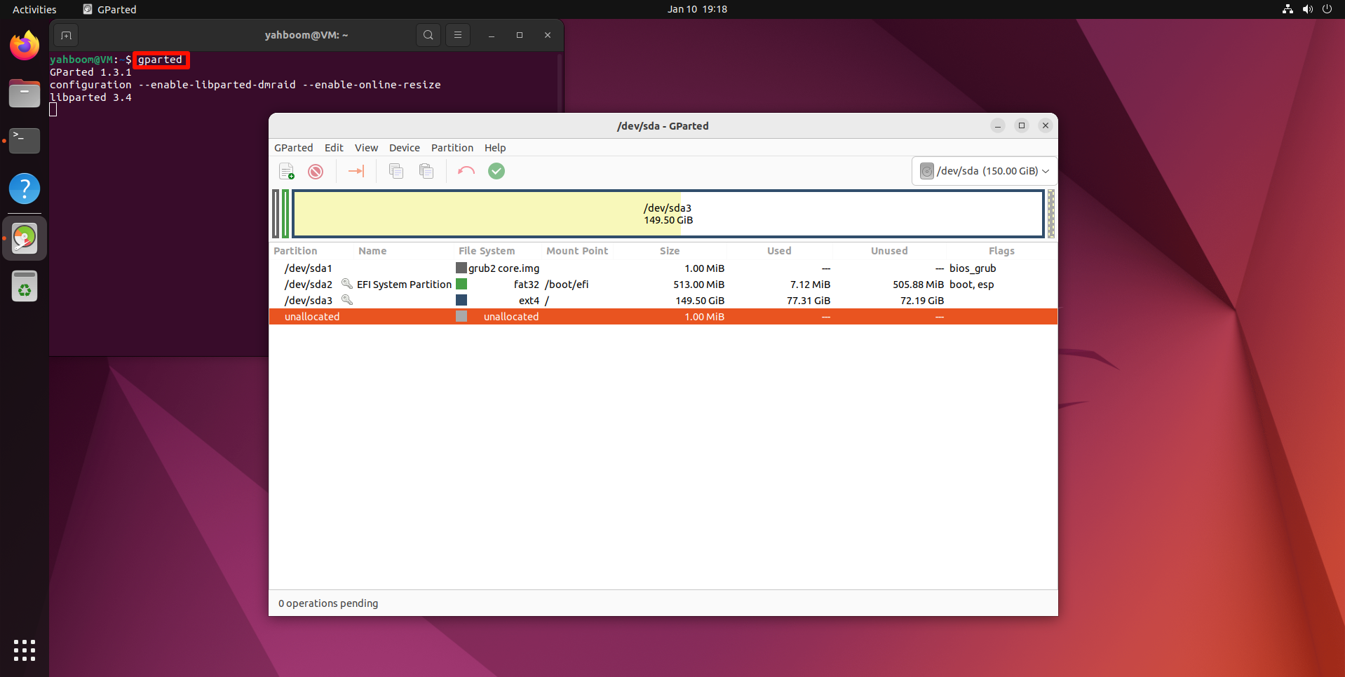Click the GParted app menu in top bar
This screenshot has height=677, width=1345.
tap(110, 9)
